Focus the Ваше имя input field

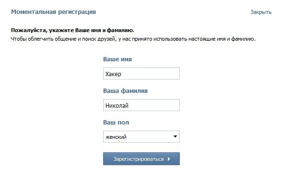tap(141, 74)
